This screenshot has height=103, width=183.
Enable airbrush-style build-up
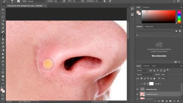point(82,1)
